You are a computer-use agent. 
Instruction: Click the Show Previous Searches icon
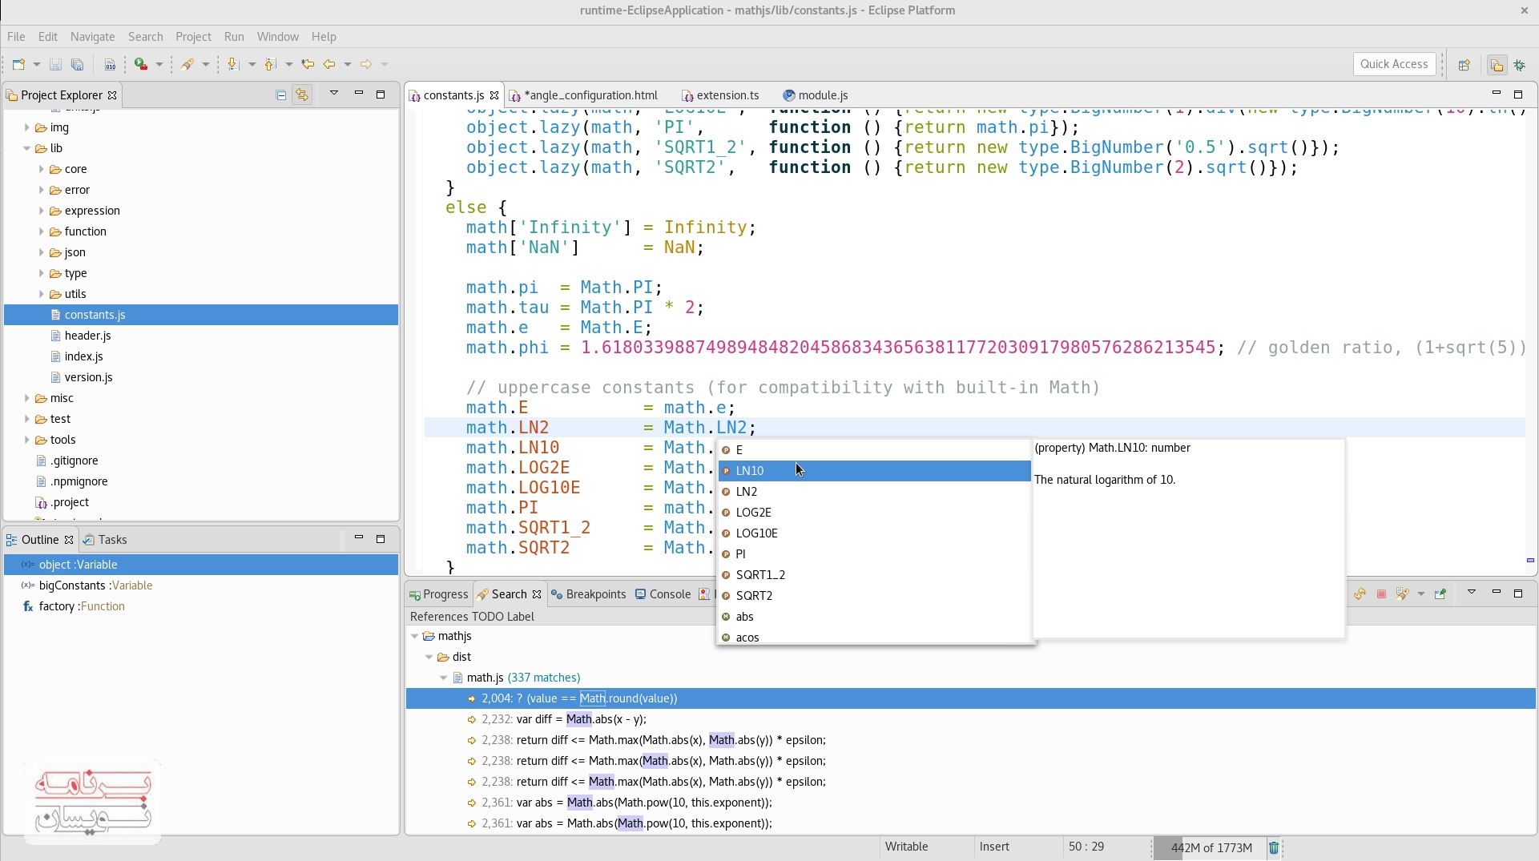click(1402, 593)
